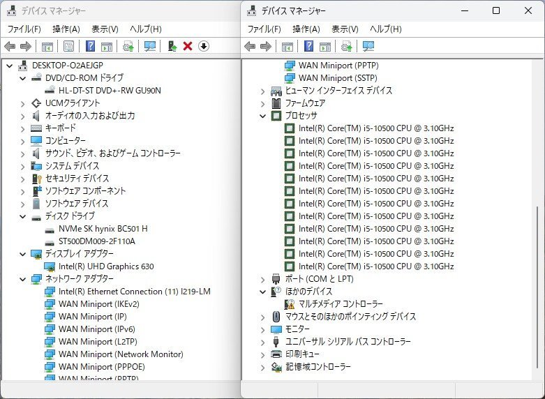Collapse the DESKTOP-O2AEJGP root node

10,66
